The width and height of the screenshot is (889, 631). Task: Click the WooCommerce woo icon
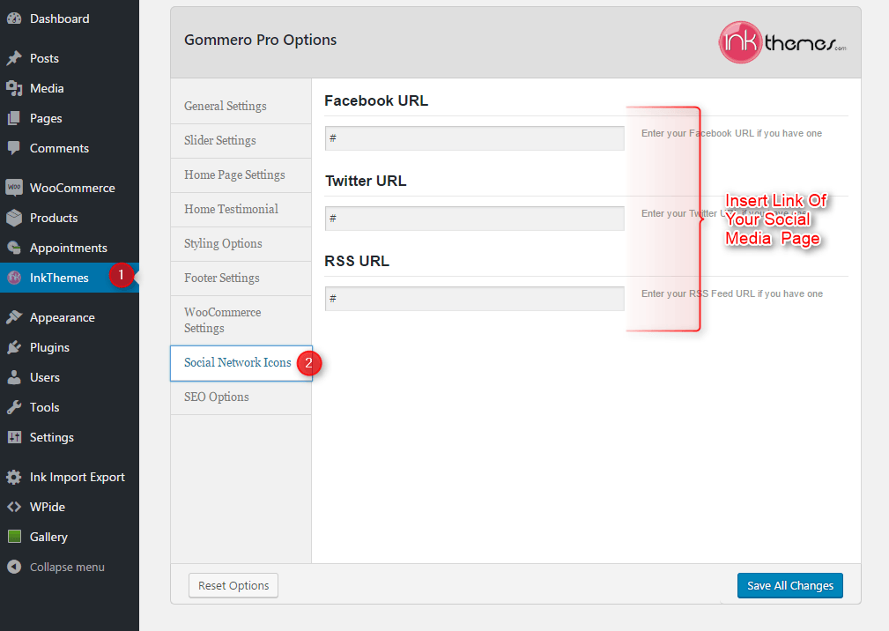14,188
